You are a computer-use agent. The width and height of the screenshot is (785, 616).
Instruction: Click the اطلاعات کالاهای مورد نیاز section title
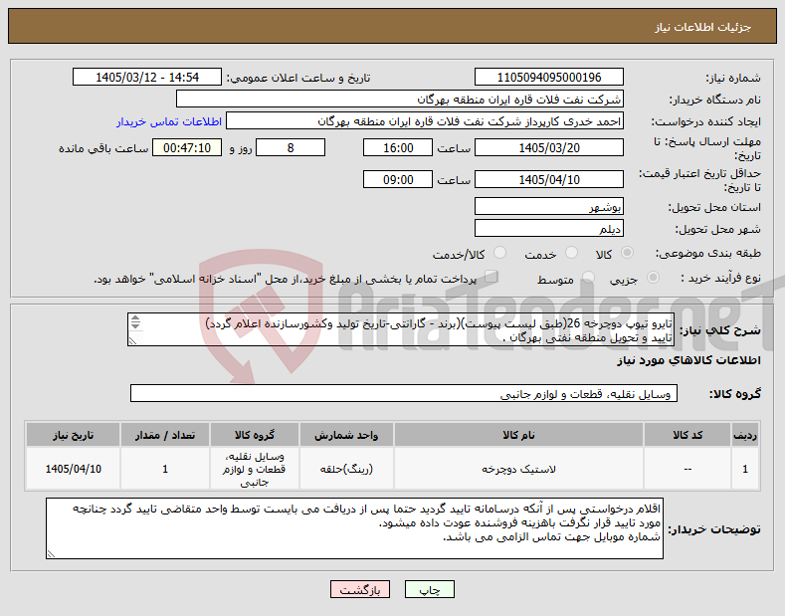click(x=688, y=360)
